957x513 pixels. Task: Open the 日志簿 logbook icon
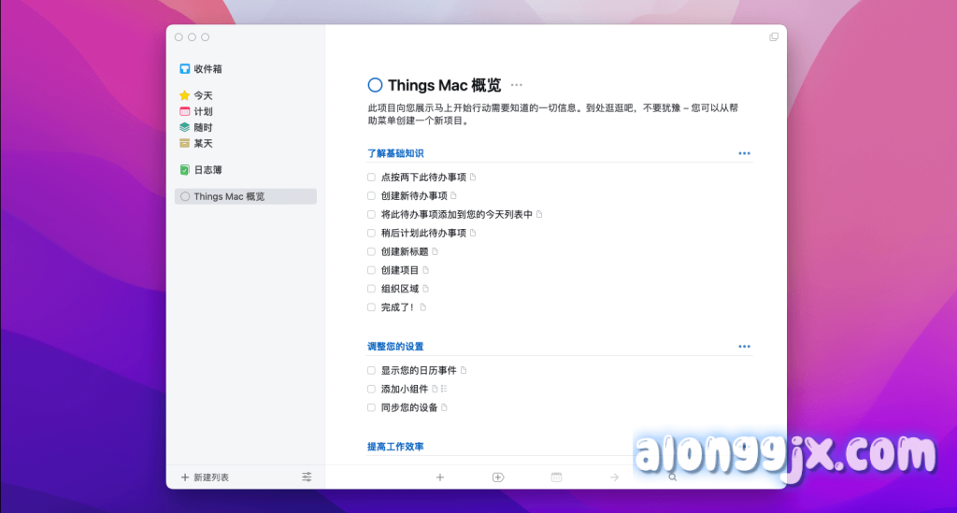coord(185,170)
